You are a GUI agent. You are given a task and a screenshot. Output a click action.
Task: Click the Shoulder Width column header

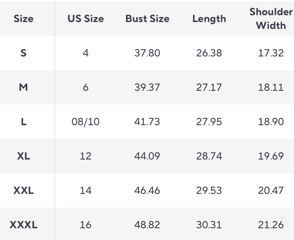pos(271,19)
